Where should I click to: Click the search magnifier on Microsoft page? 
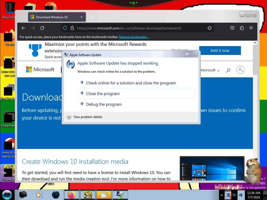228,70
